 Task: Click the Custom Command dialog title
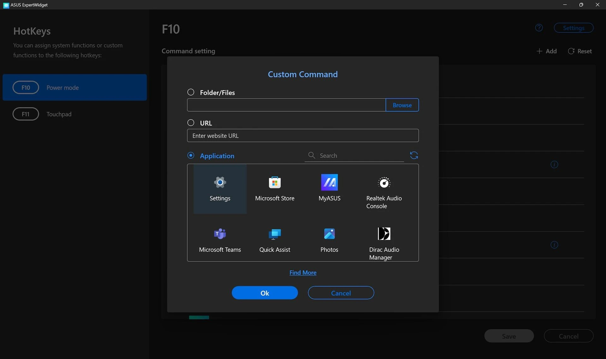coord(303,74)
